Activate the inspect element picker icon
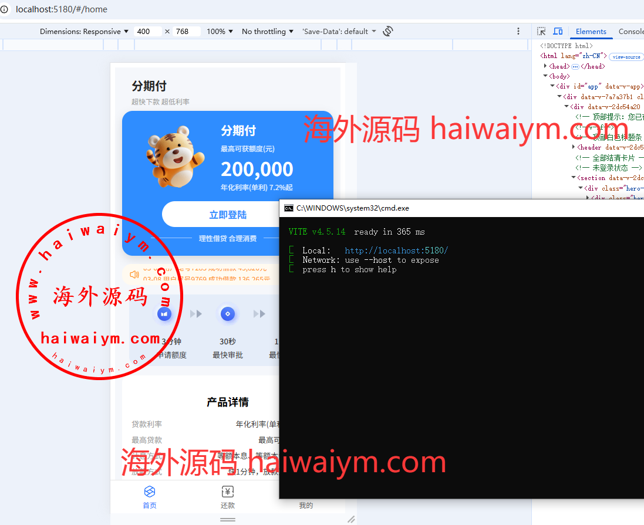The height and width of the screenshot is (525, 644). point(541,31)
